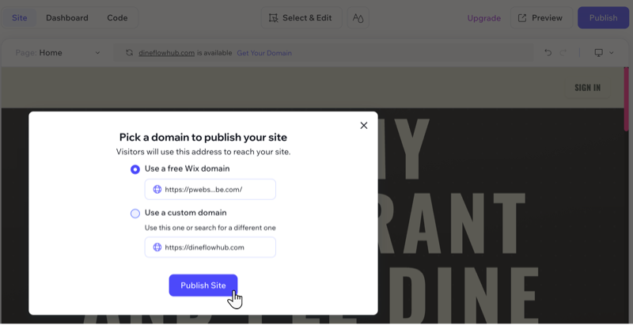
Task: Switch to the Site tab
Action: click(x=19, y=17)
